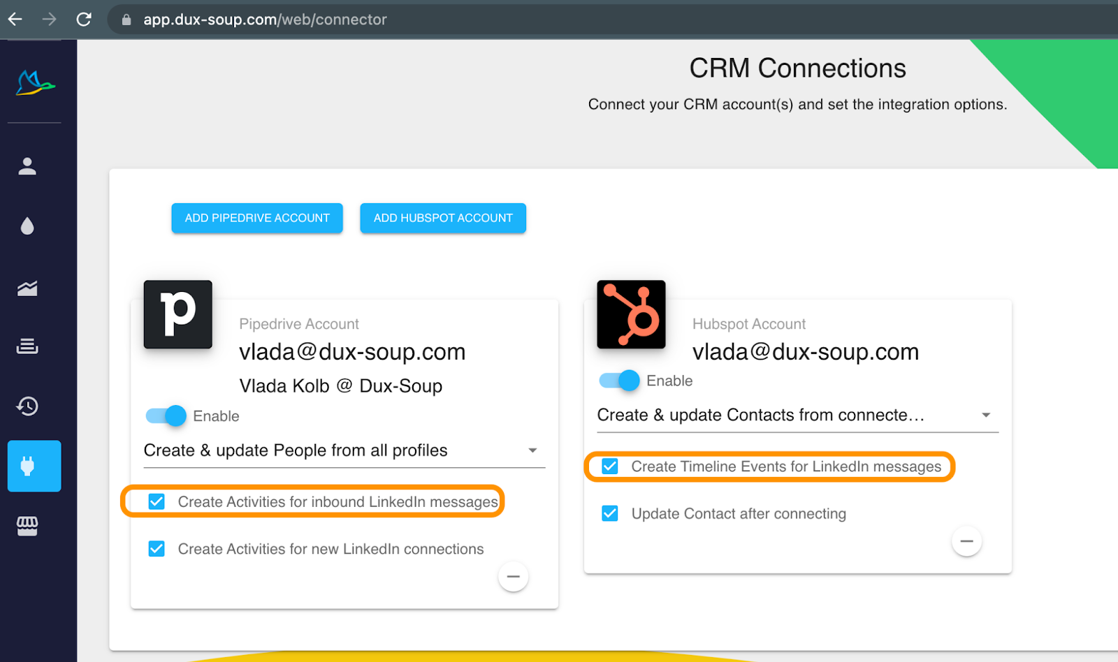This screenshot has width=1118, height=662.
Task: Click the Hubspot logo icon
Action: (631, 314)
